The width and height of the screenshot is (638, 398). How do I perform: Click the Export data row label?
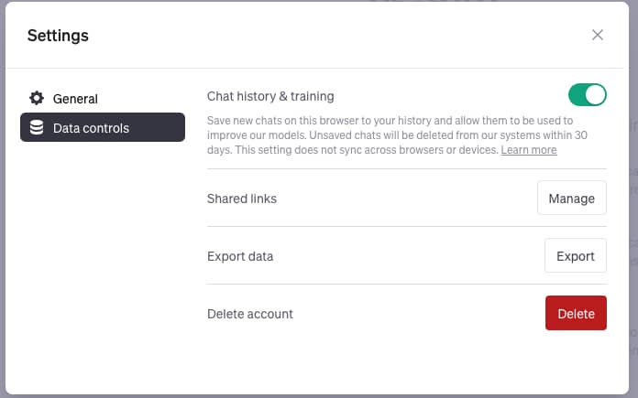click(240, 256)
